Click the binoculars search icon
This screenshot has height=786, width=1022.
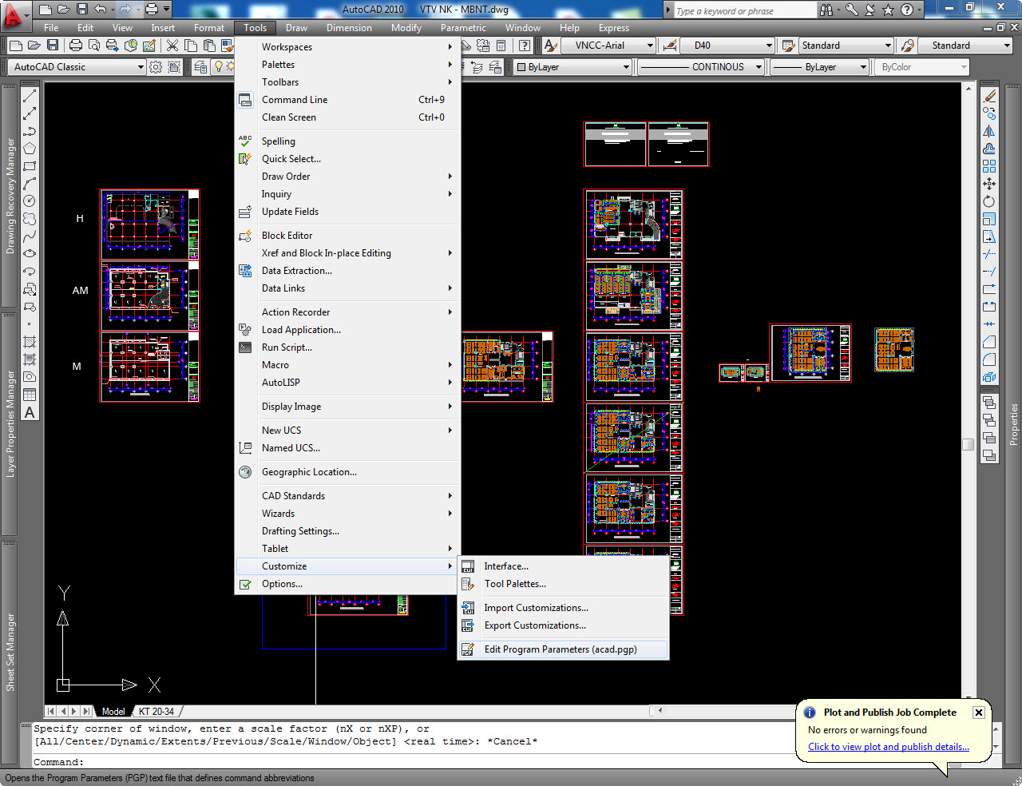coord(826,10)
